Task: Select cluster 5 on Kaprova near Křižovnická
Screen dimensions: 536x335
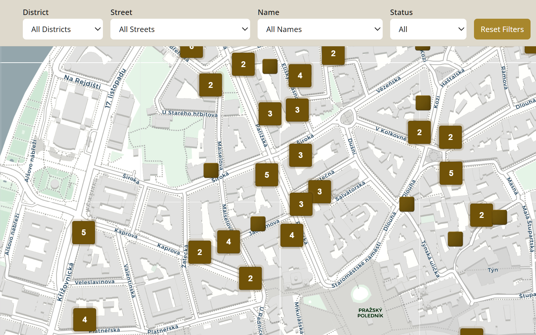Action: 83,233
